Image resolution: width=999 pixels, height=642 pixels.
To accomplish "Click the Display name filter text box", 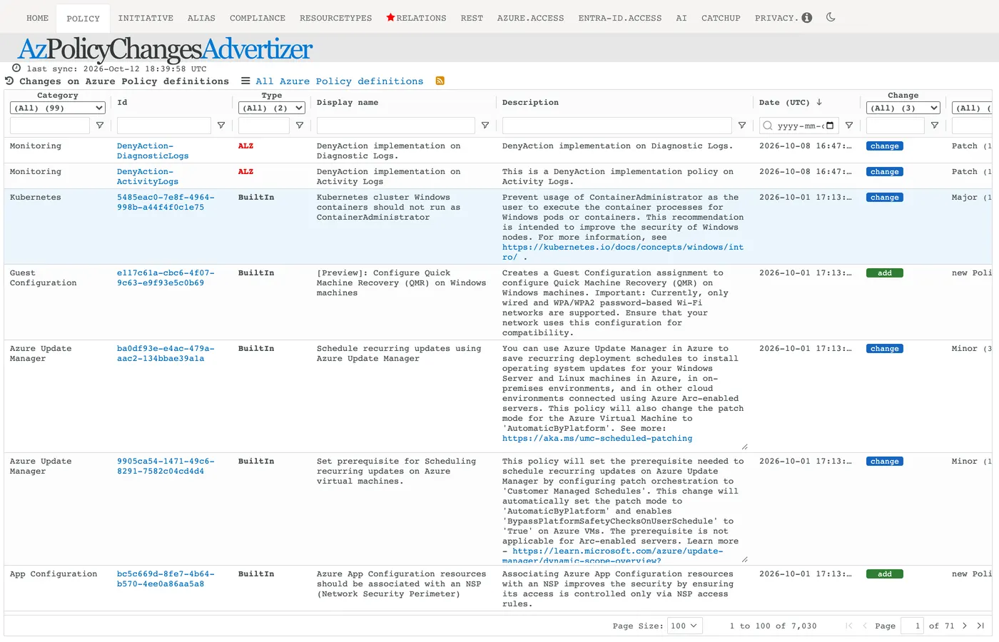I will [396, 126].
